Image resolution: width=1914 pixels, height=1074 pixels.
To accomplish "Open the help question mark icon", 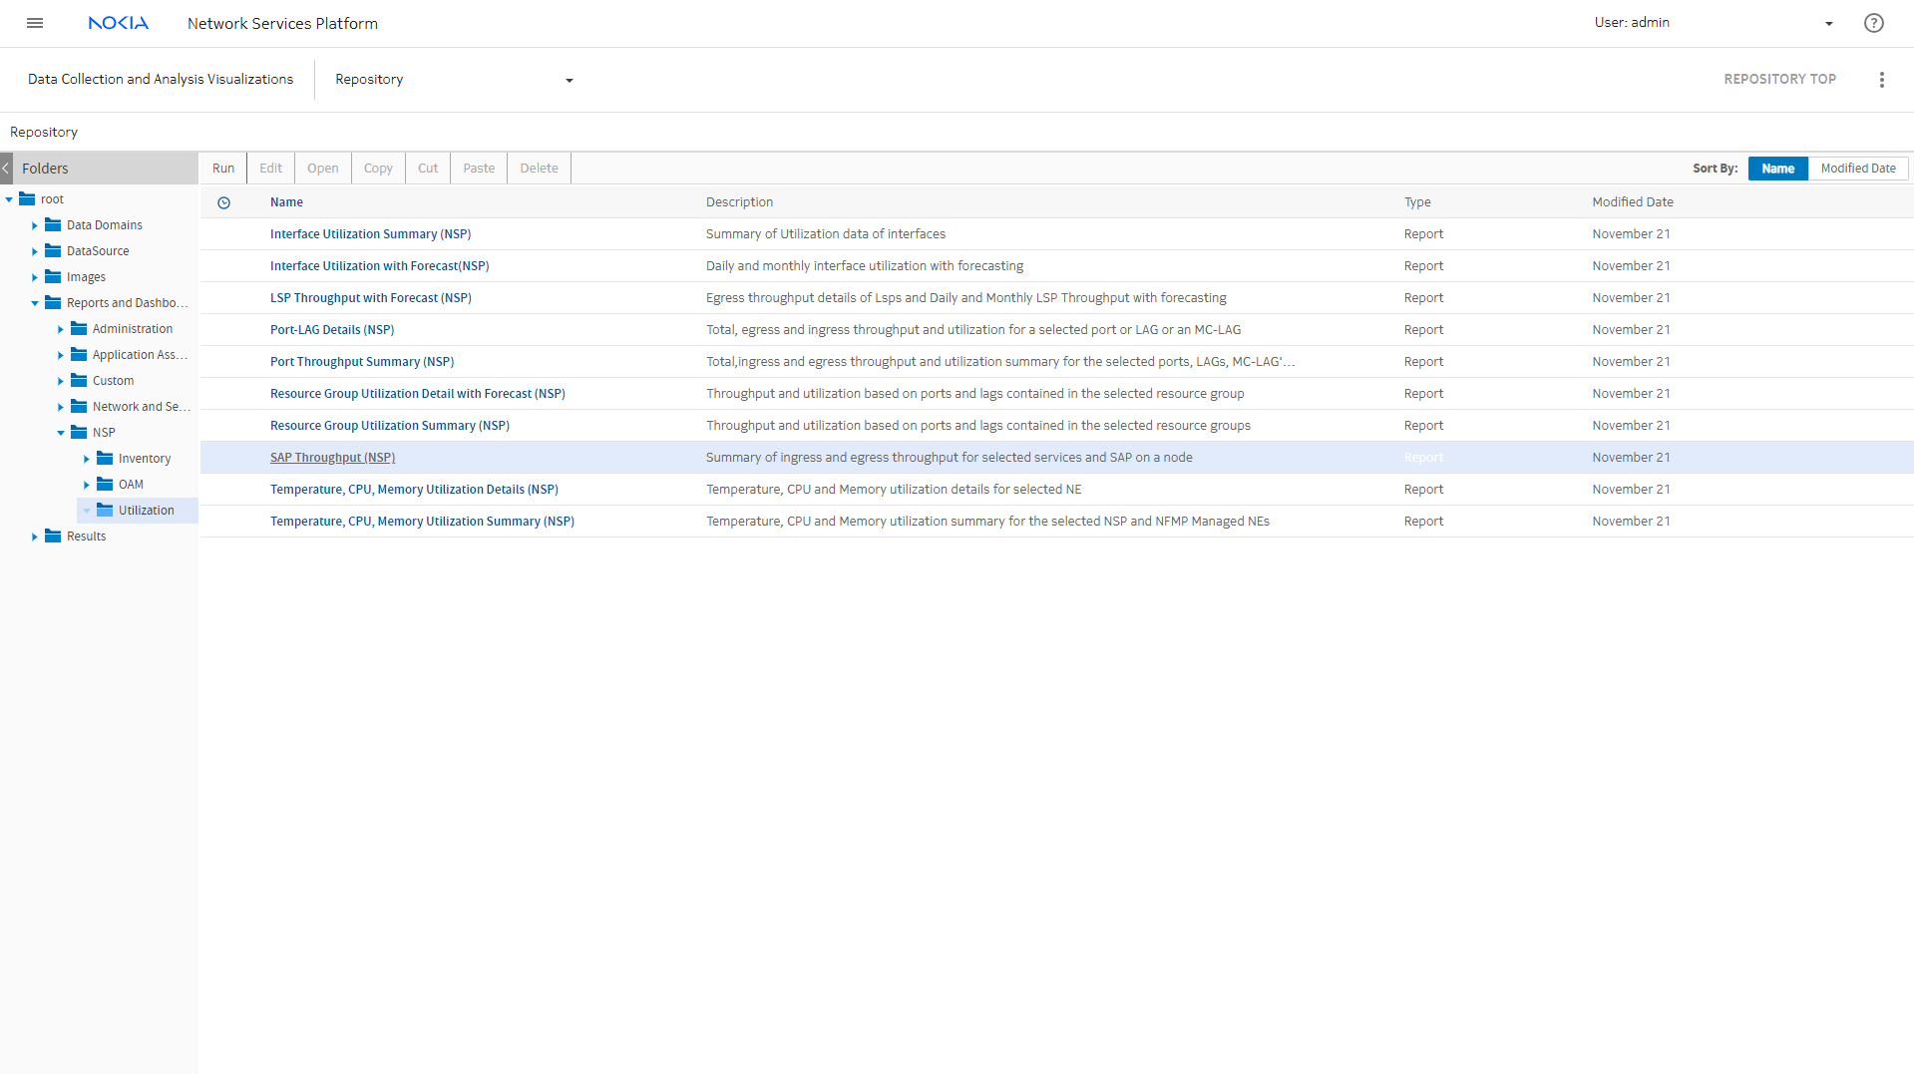I will [1873, 23].
